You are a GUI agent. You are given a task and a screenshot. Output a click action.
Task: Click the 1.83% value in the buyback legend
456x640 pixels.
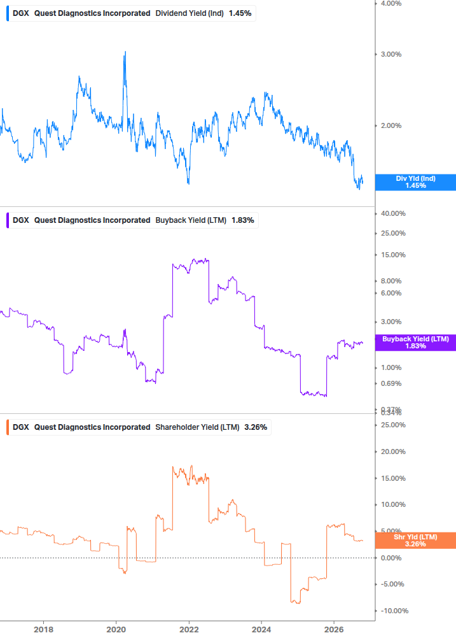coord(243,220)
